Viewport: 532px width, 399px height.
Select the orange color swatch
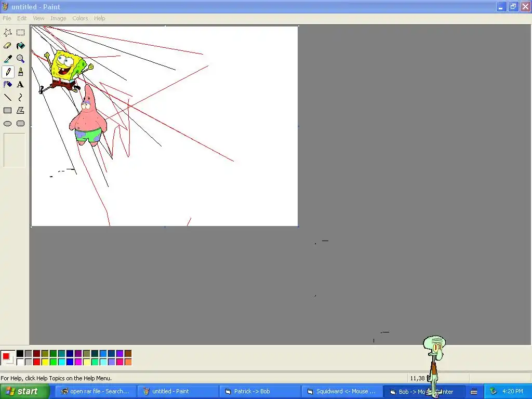[x=128, y=362]
